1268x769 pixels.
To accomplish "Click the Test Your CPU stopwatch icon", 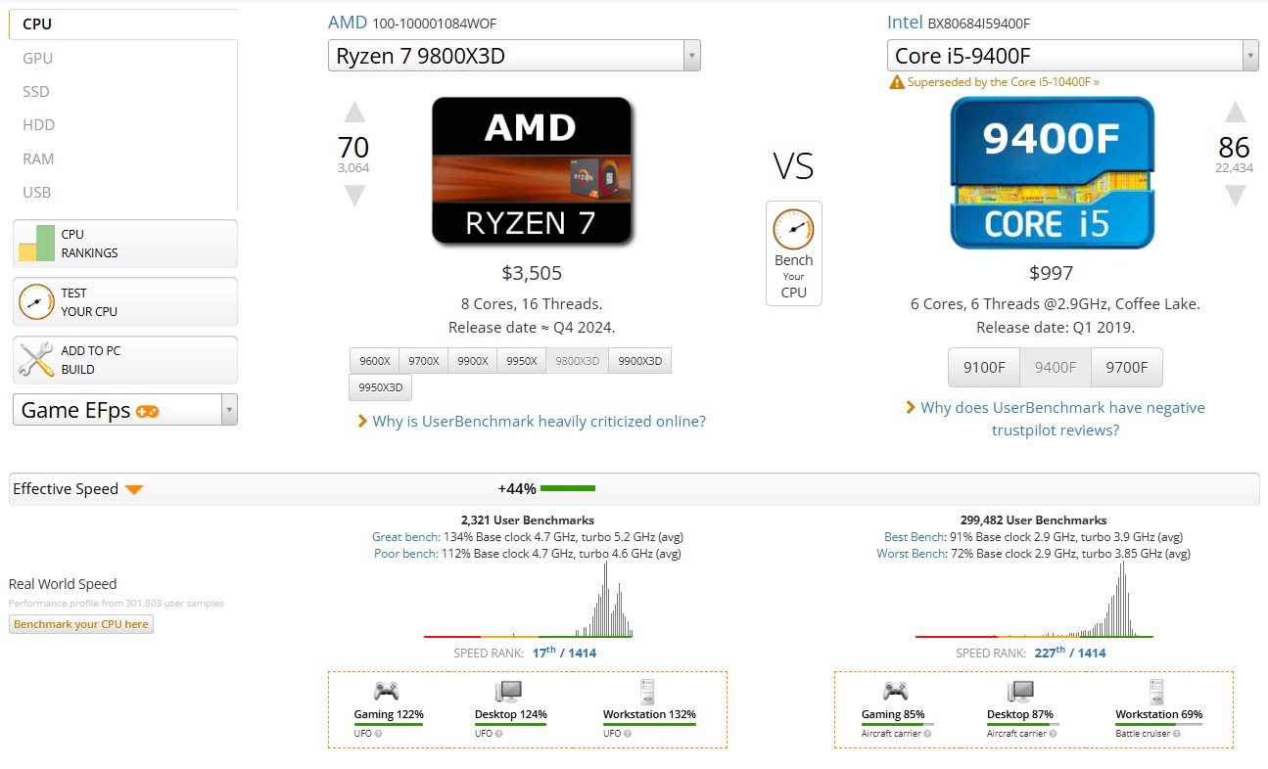I will (x=36, y=302).
